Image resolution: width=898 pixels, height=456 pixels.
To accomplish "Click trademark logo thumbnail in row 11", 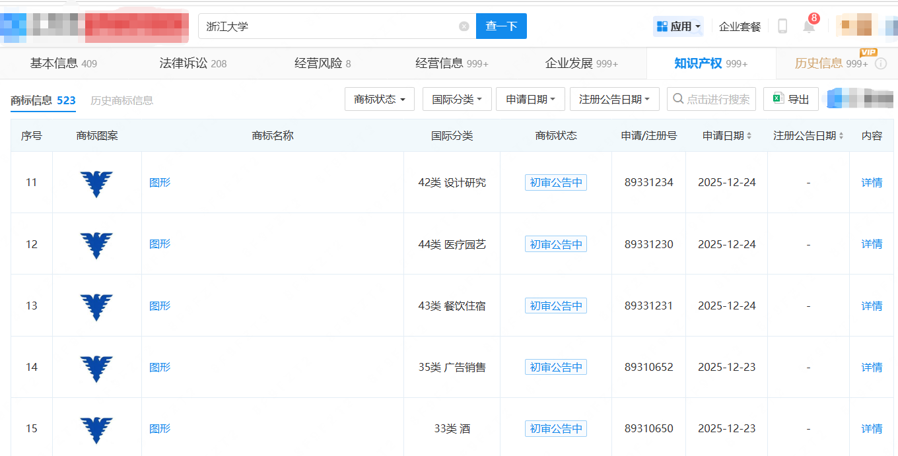I will tap(96, 183).
